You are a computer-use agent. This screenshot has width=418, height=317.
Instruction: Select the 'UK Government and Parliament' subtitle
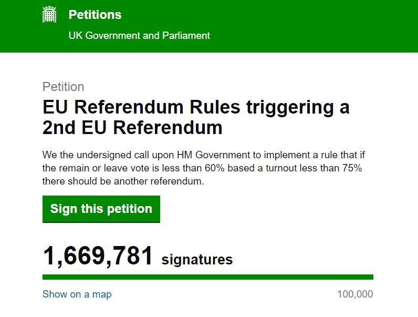(x=139, y=36)
